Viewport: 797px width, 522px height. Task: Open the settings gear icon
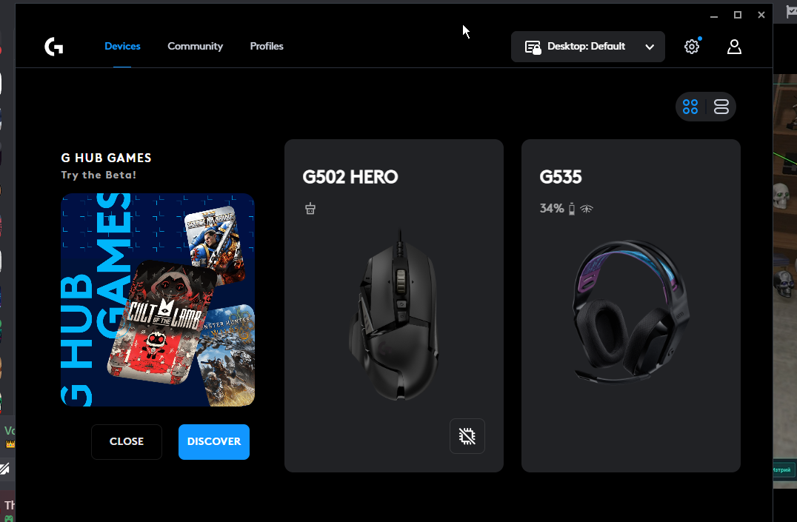click(691, 47)
